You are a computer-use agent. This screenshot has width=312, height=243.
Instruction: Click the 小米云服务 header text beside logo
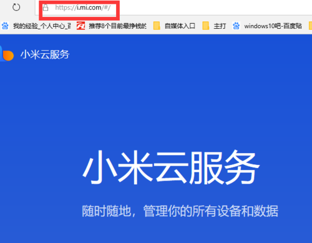(x=45, y=54)
